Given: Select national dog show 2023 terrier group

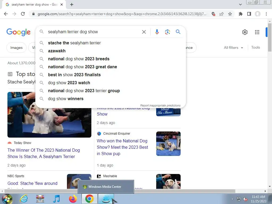Looking at the screenshot, I should point(110,91).
